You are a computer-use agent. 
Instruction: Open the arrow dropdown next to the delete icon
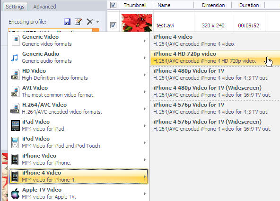(x=97, y=22)
